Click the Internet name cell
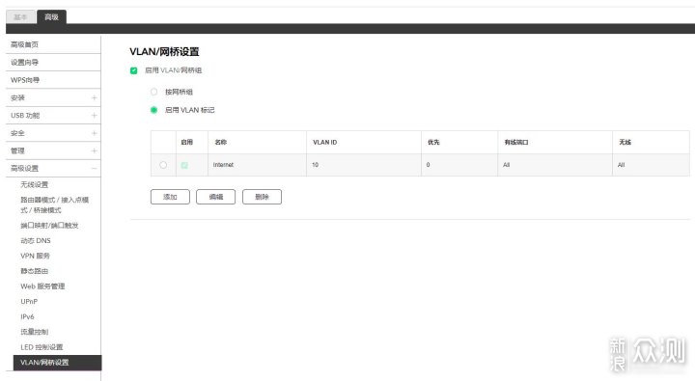 click(257, 165)
